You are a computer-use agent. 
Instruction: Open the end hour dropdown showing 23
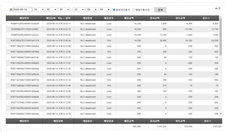pos(79,10)
